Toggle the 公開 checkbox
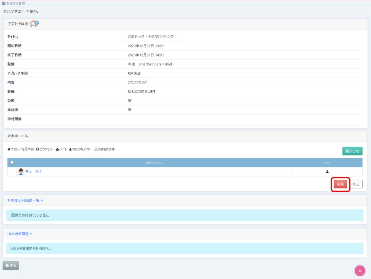This screenshot has height=279, width=371. (x=130, y=100)
